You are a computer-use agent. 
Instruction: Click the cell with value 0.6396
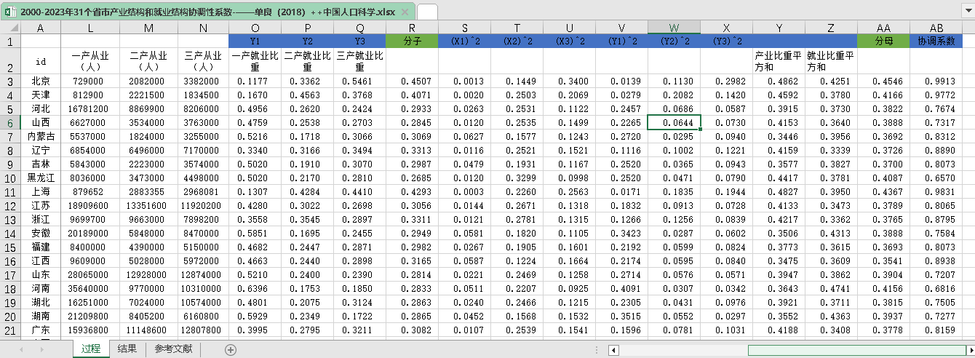(x=255, y=290)
